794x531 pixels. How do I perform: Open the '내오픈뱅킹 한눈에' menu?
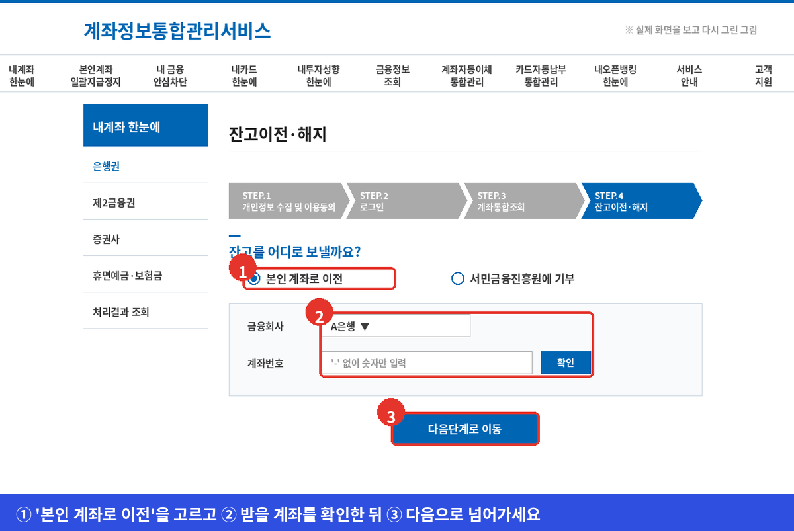(x=615, y=76)
